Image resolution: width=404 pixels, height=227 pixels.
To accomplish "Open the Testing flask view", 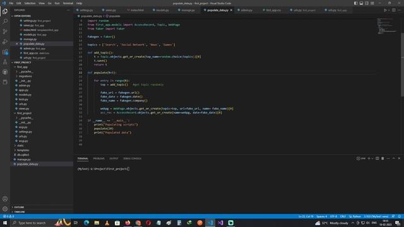I will [x=5, y=62].
